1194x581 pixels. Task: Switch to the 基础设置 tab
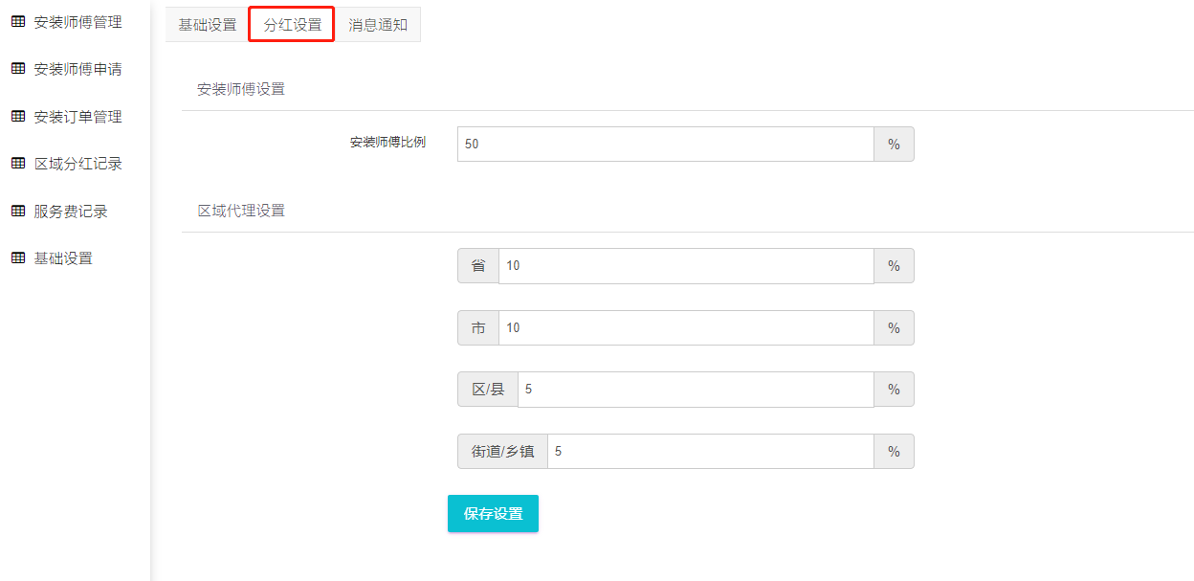pos(207,25)
